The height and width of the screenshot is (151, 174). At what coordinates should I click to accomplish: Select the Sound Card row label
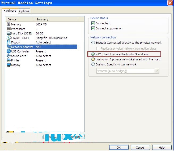19,56
